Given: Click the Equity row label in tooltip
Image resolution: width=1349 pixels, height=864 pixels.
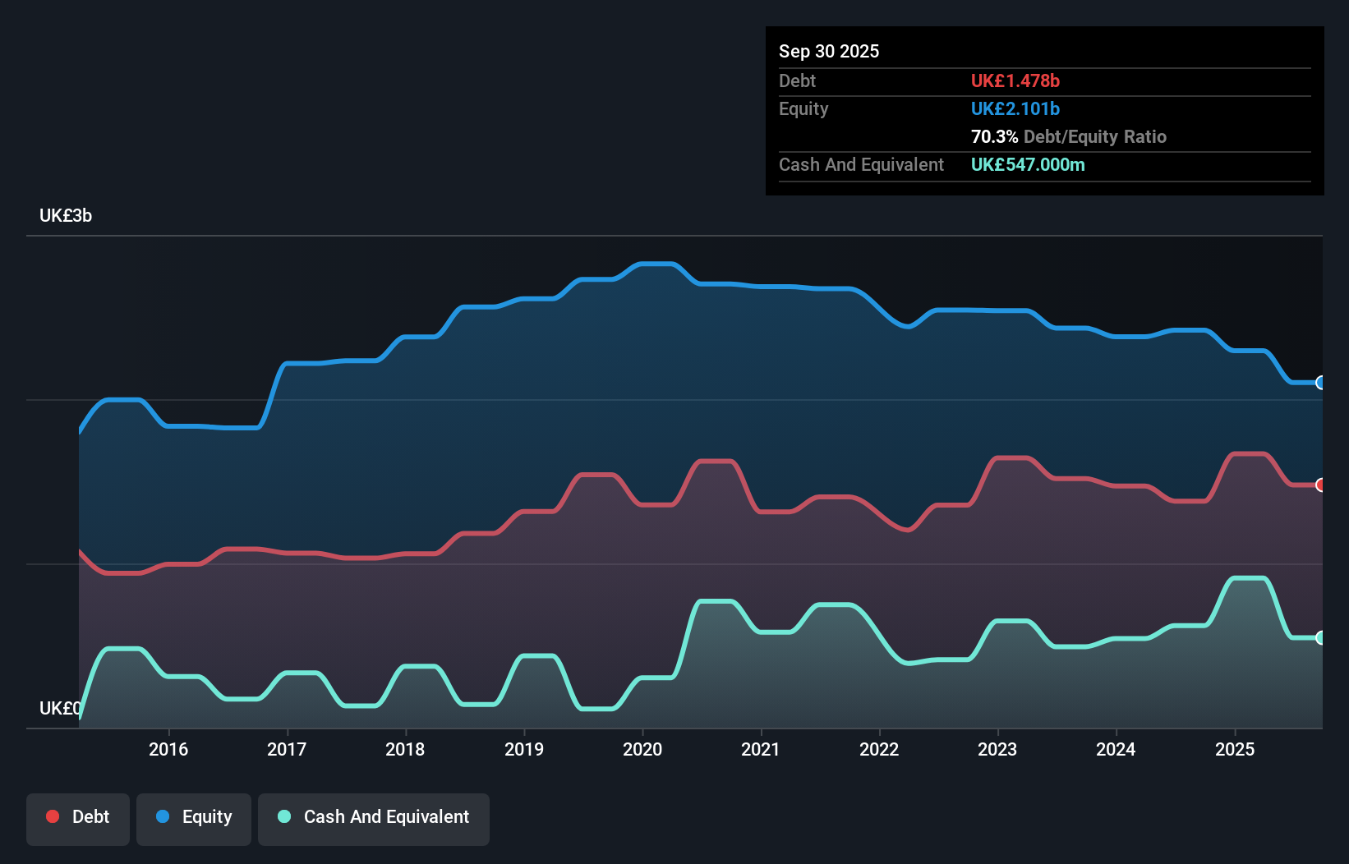Looking at the screenshot, I should click(803, 108).
